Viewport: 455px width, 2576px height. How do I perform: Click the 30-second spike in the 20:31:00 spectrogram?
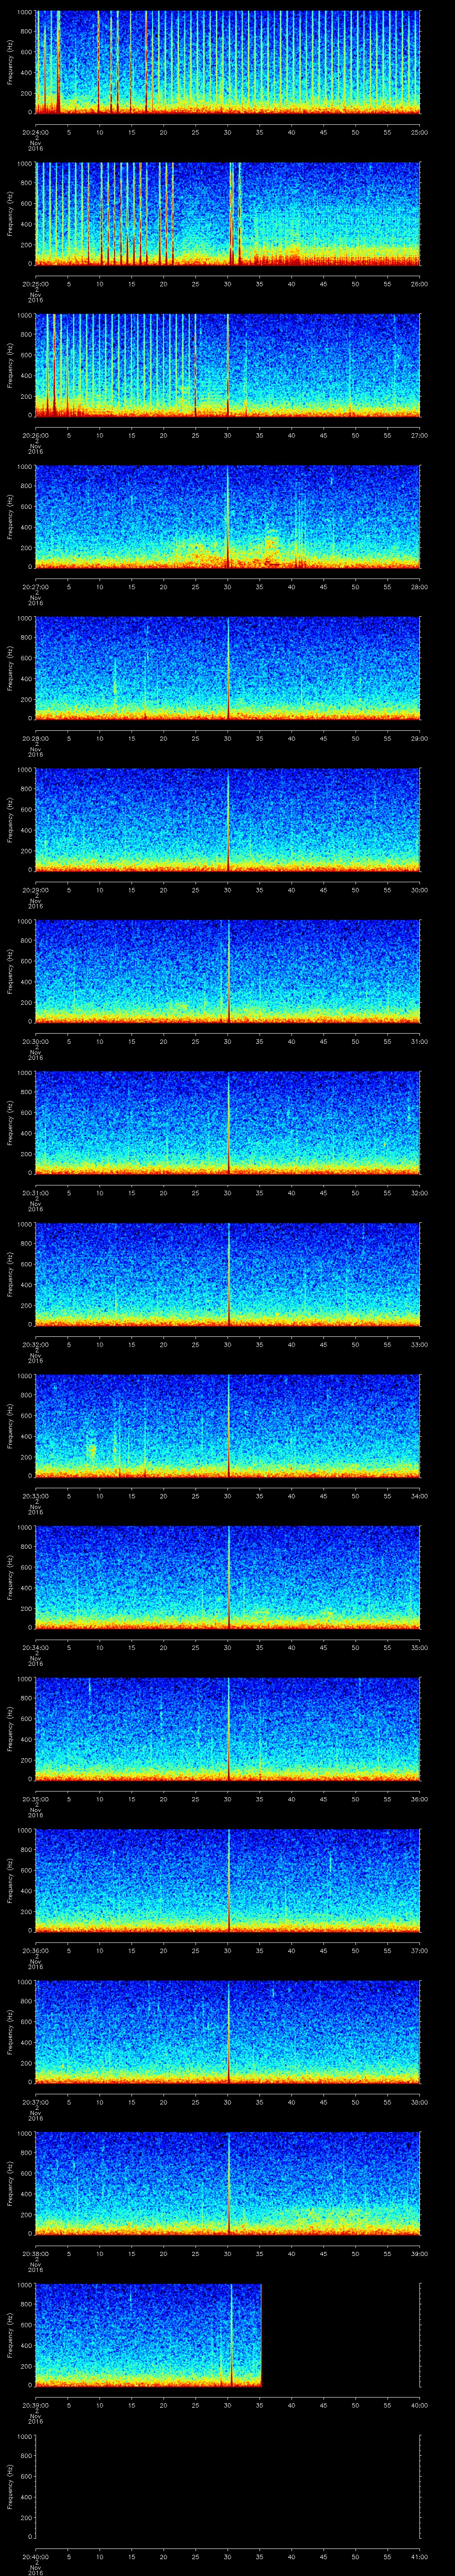228,1123
